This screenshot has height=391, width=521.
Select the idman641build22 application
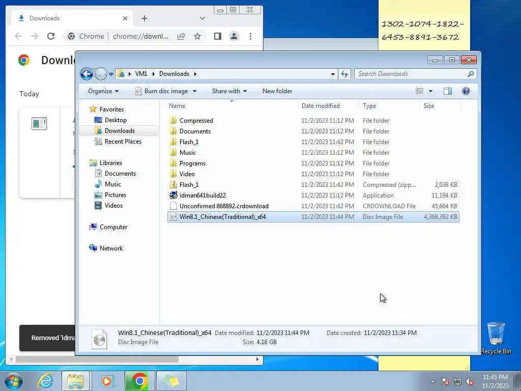coord(313,195)
